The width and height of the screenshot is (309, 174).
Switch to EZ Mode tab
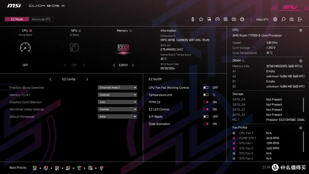tap(17, 19)
